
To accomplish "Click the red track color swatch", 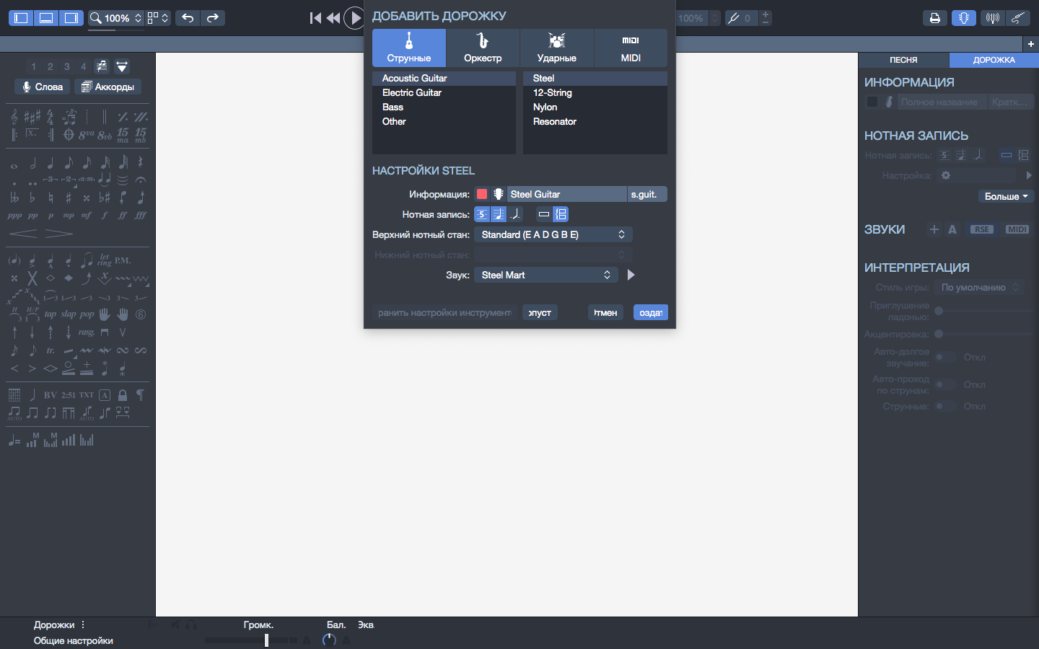I will pos(482,194).
